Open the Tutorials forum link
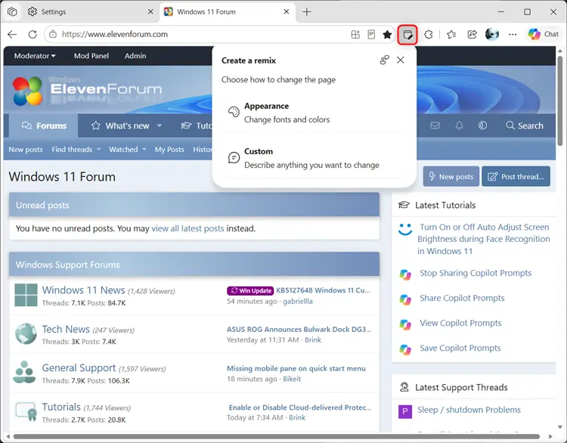Image resolution: width=567 pixels, height=443 pixels. (x=61, y=407)
